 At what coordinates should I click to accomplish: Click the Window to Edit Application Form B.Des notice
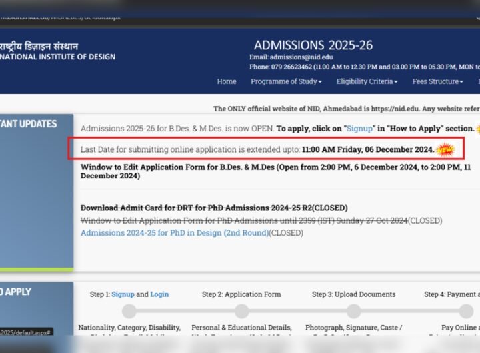tap(275, 171)
